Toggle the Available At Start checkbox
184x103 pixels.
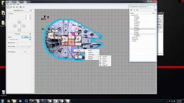[x=9, y=39]
